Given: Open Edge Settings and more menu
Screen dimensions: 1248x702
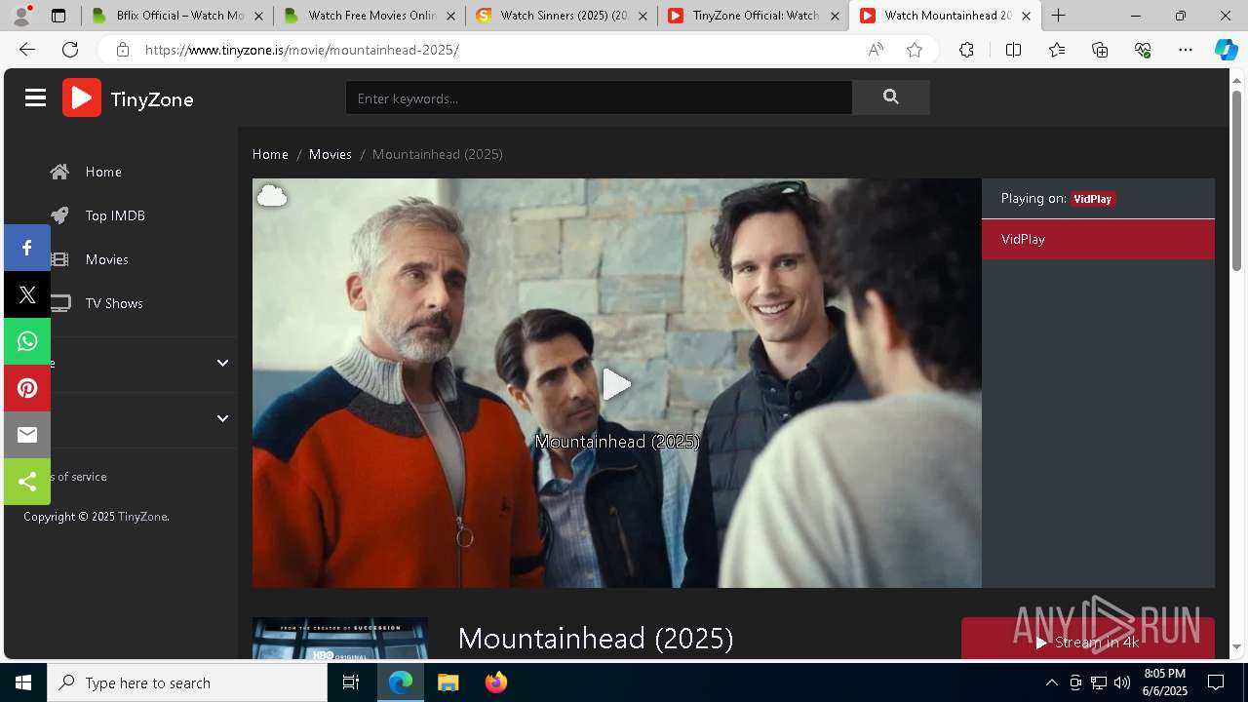Looking at the screenshot, I should [x=1186, y=50].
